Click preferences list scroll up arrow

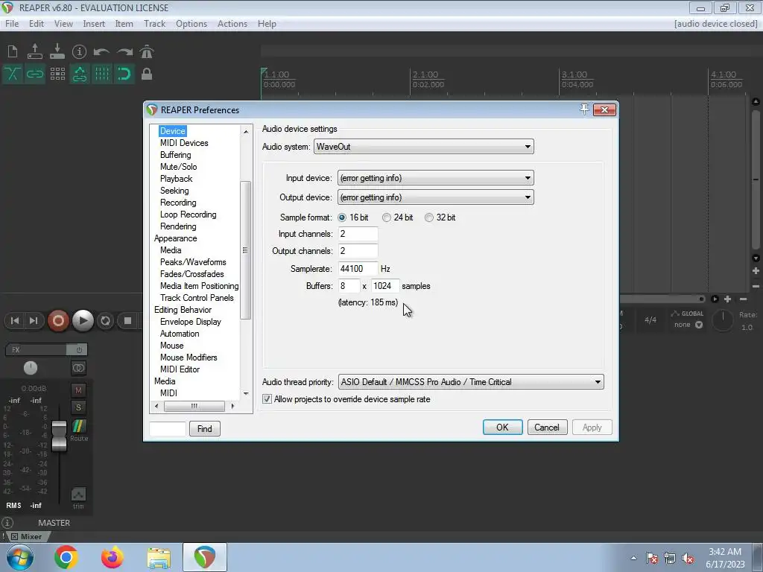246,132
